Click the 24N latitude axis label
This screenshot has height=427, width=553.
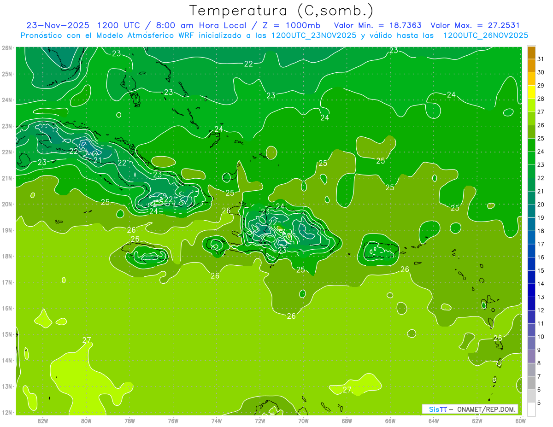click(7, 100)
